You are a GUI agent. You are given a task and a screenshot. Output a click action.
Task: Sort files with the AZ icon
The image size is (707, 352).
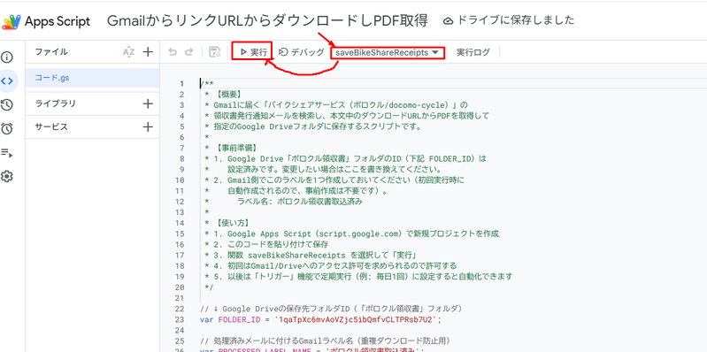pos(128,52)
